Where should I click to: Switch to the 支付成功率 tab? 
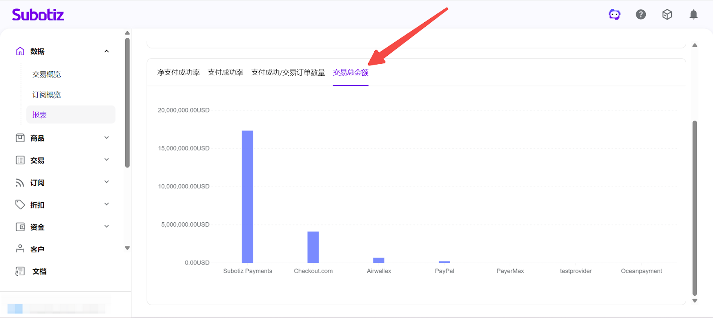225,73
